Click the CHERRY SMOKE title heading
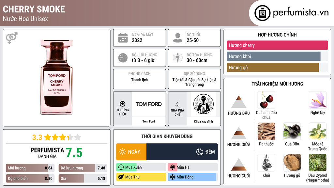 (34, 9)
